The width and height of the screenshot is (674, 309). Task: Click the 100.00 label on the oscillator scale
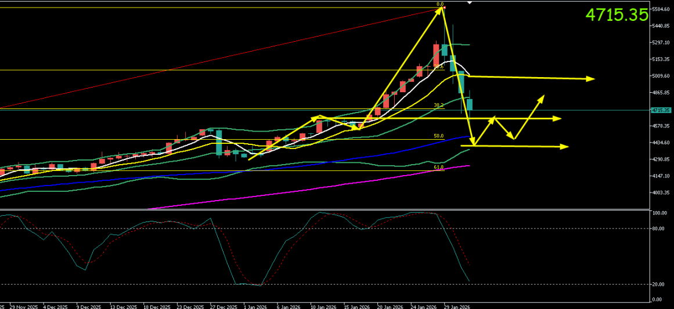pos(659,213)
